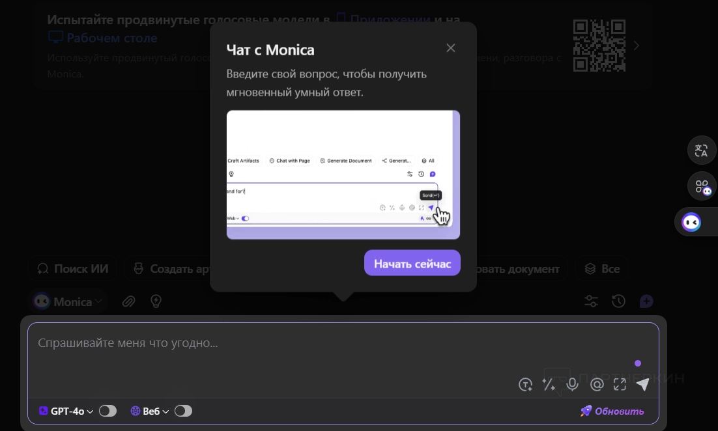Open the apps grid icon in right sidebar
The width and height of the screenshot is (718, 431).
point(702,187)
